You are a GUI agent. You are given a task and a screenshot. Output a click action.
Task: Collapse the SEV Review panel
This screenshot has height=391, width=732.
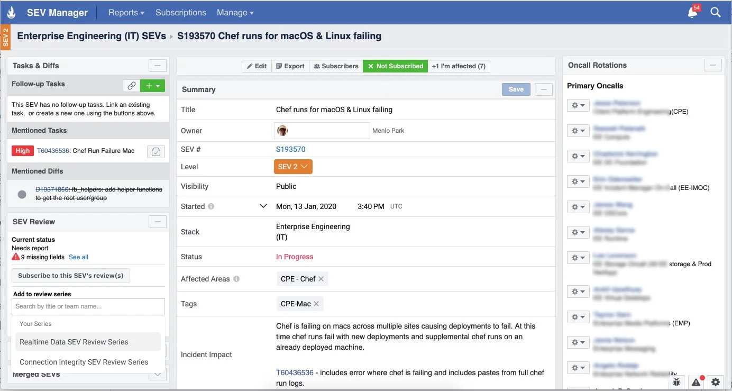pyautogui.click(x=157, y=222)
